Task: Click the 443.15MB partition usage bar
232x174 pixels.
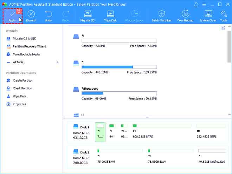Action: pos(119,67)
